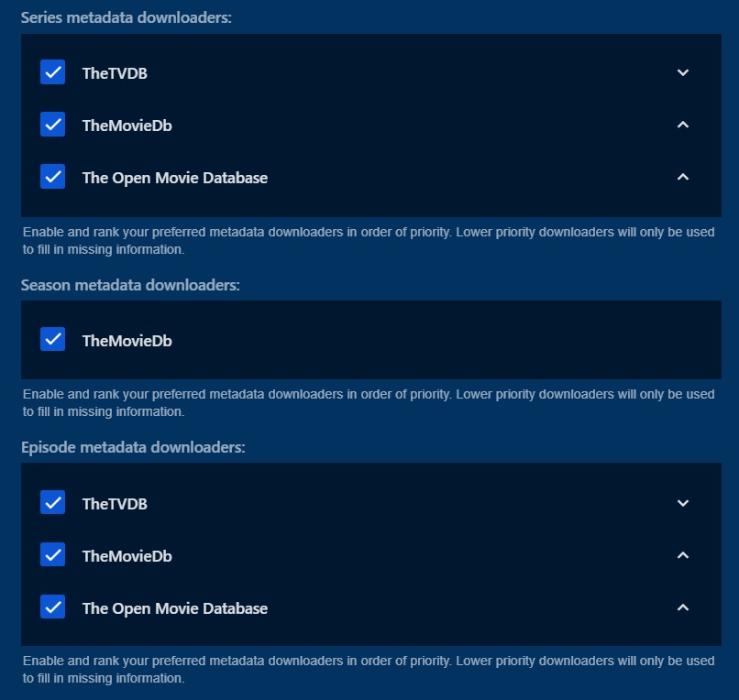Move TheTVDB down in Series downloaders
739x700 pixels.
tap(682, 72)
